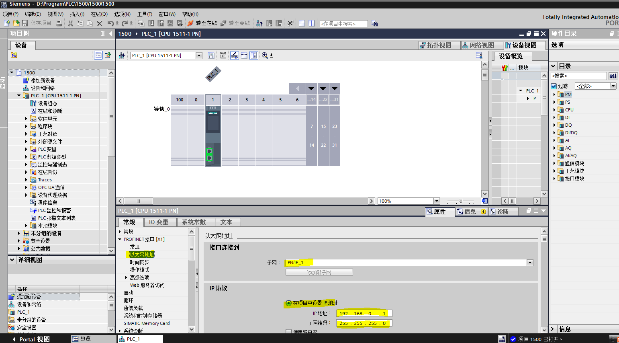Image resolution: width=619 pixels, height=343 pixels.
Task: Collapse the details view panel
Action: coord(12,260)
